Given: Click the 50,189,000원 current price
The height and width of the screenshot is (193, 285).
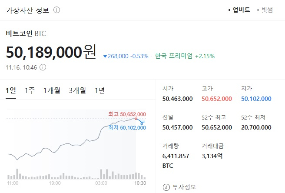Looking at the screenshot, I should point(51,52).
